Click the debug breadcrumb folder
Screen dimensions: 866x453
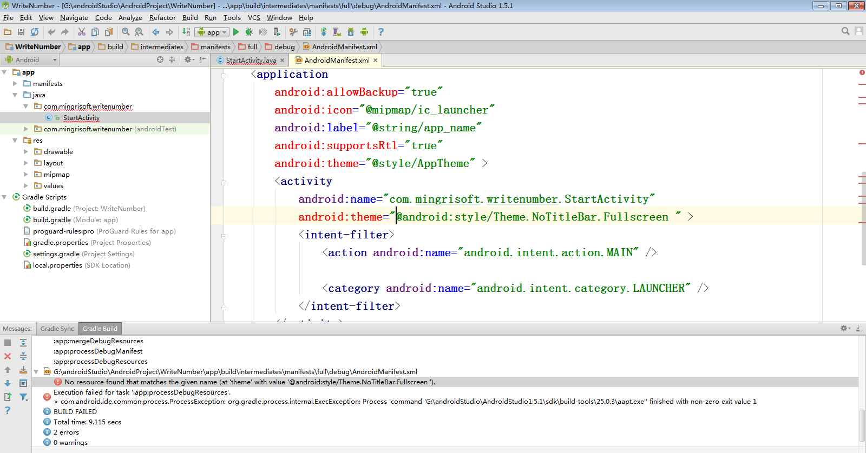280,47
